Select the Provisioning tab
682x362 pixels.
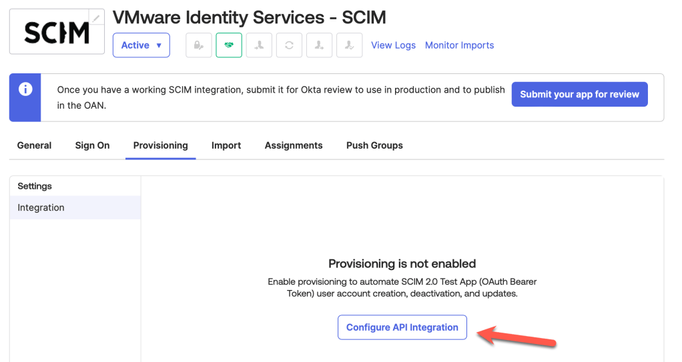pos(160,145)
